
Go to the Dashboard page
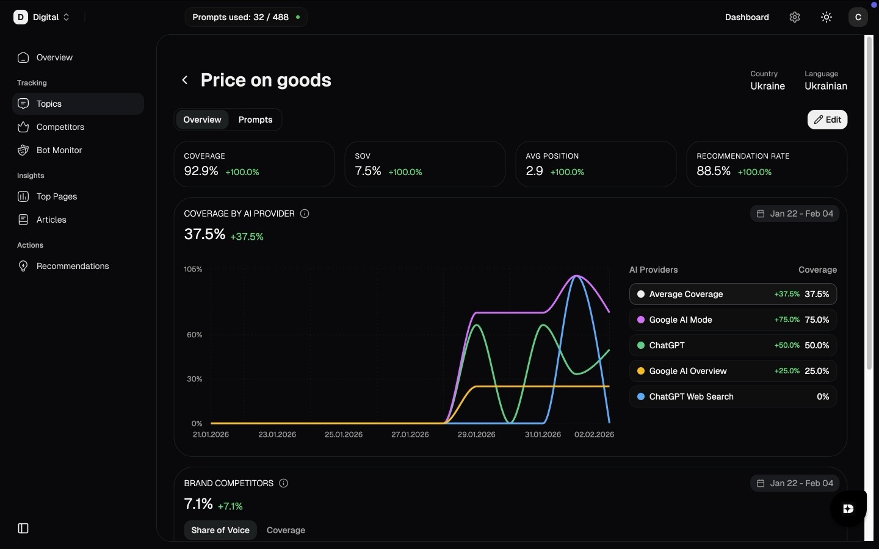click(x=747, y=17)
